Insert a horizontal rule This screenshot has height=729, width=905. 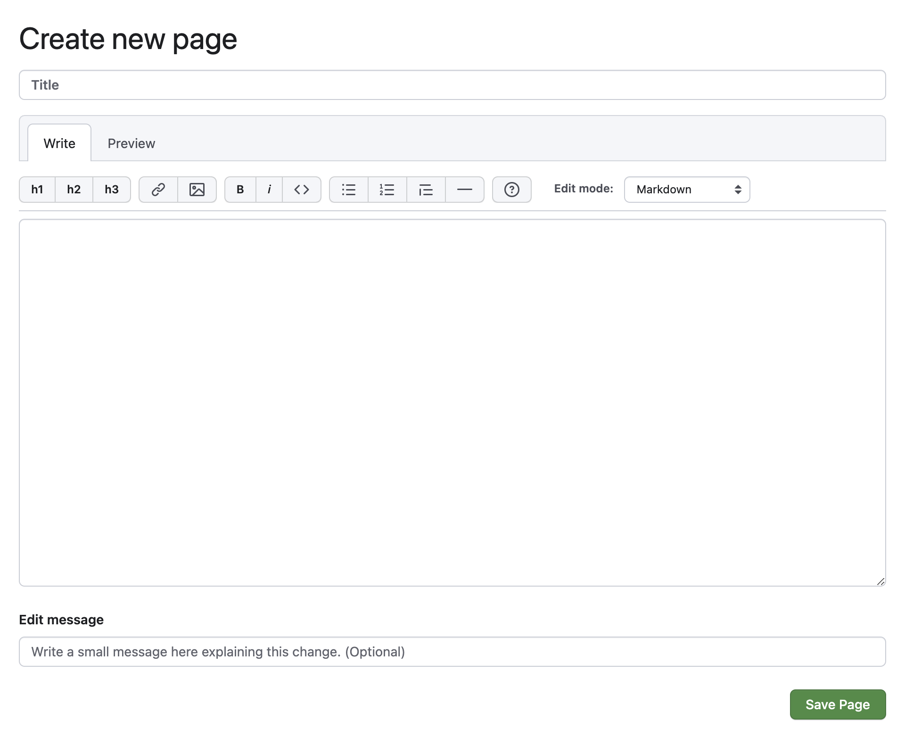pos(465,190)
